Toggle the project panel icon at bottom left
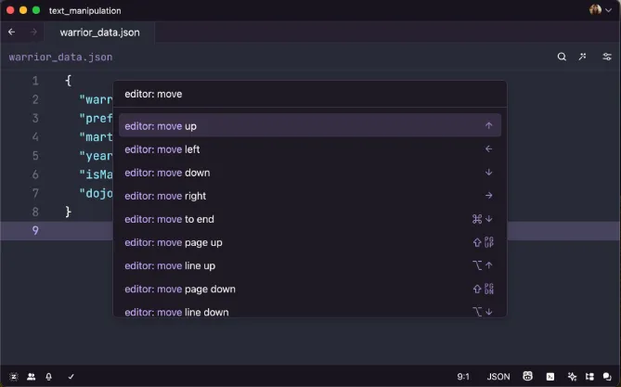Image resolution: width=621 pixels, height=387 pixels. [14, 376]
